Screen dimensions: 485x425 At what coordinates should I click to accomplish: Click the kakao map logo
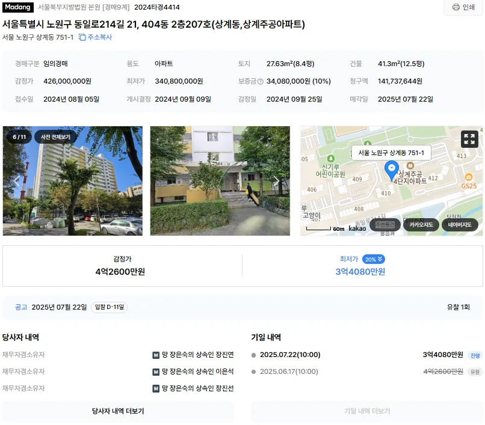[x=357, y=228]
